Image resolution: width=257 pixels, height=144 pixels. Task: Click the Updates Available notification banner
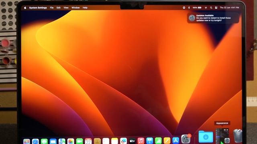click(x=213, y=18)
